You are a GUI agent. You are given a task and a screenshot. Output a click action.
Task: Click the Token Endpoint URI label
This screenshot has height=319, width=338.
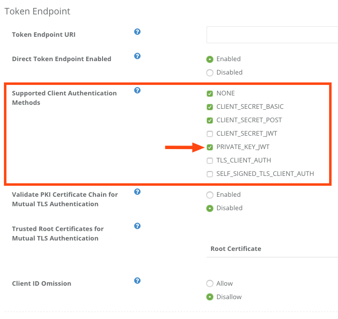click(44, 35)
